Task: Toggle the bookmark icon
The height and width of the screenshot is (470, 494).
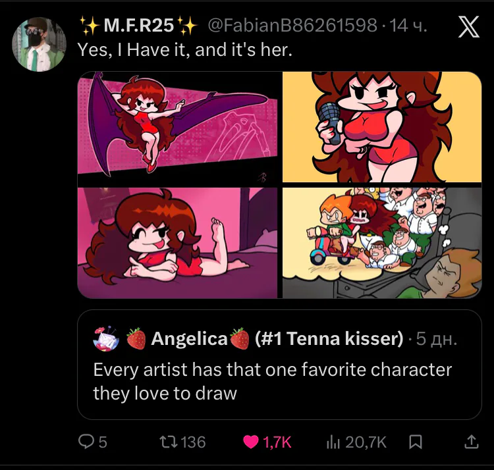Action: click(415, 442)
